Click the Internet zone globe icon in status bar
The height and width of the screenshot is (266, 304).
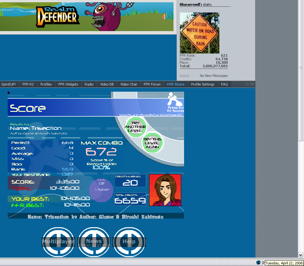pos(258,262)
